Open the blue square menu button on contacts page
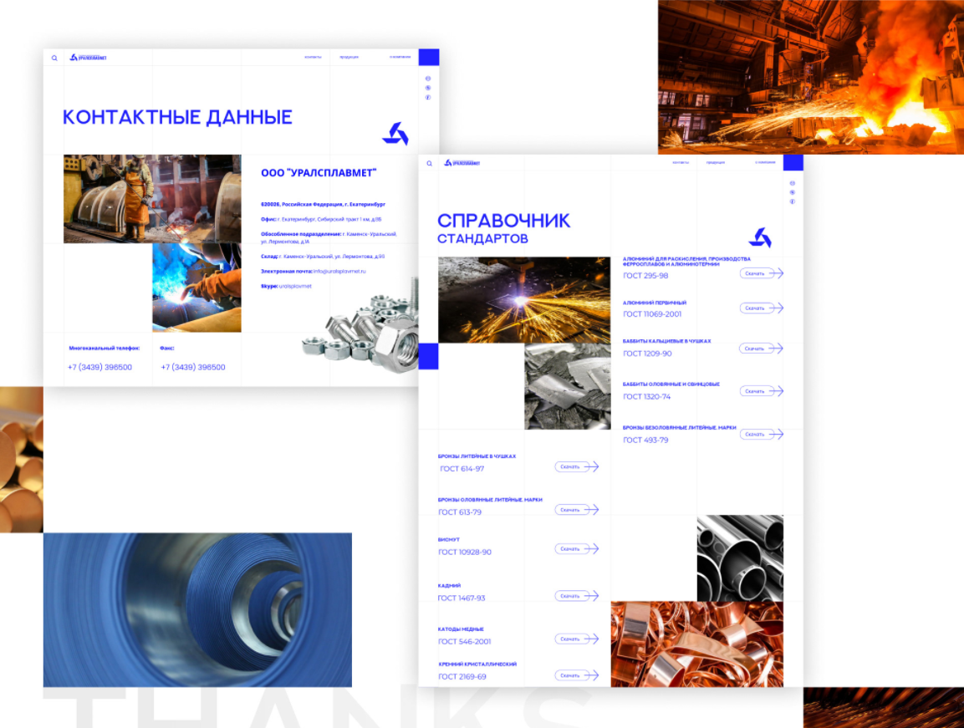 tap(429, 57)
